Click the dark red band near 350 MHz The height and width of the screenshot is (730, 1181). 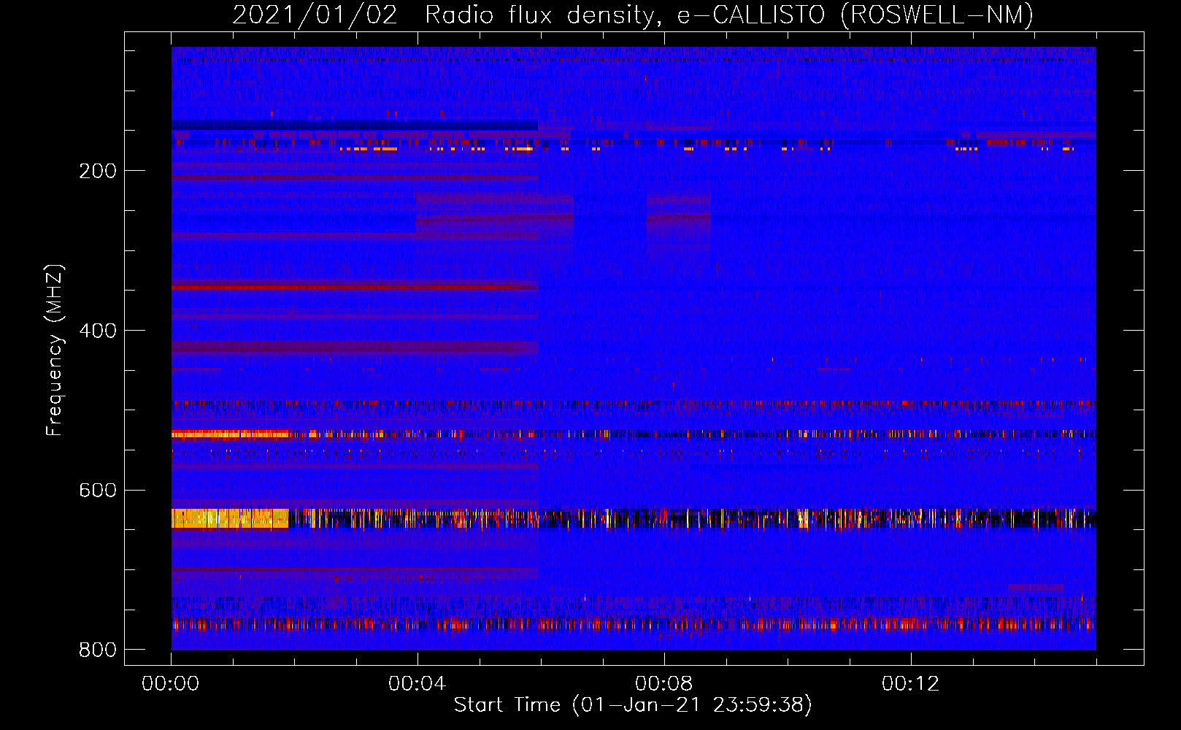(355, 288)
